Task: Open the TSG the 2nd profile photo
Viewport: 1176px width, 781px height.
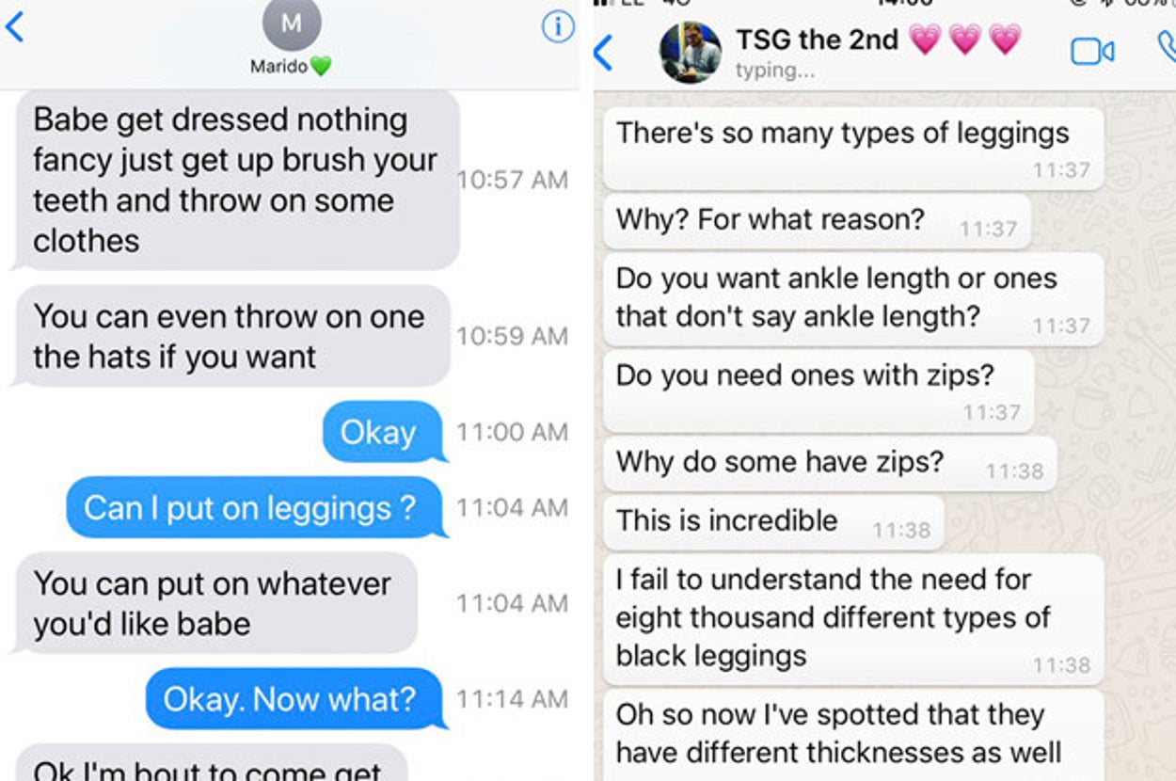Action: point(691,53)
